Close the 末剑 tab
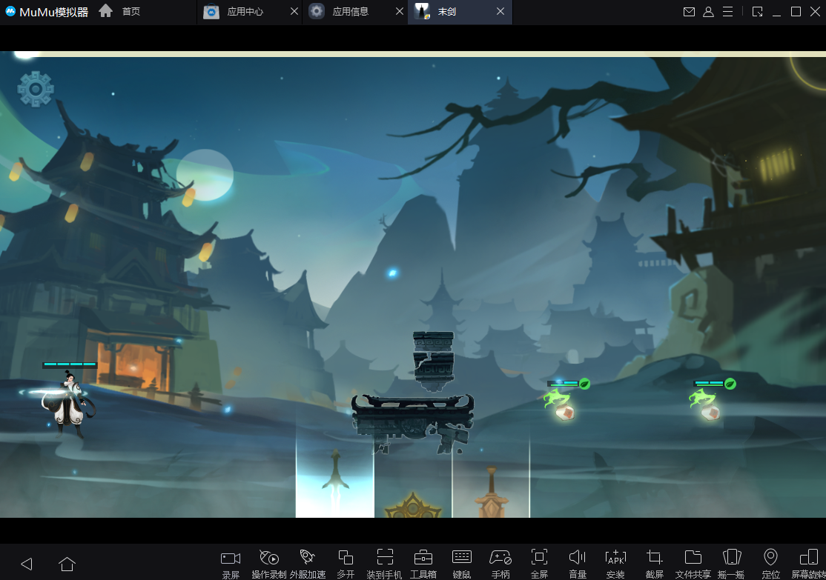This screenshot has height=580, width=826. click(500, 11)
